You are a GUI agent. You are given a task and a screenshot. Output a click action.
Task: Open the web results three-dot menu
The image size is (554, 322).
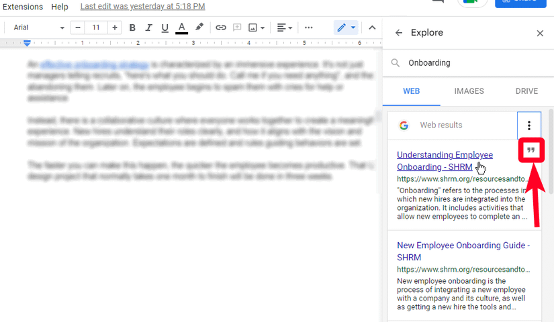(x=529, y=125)
